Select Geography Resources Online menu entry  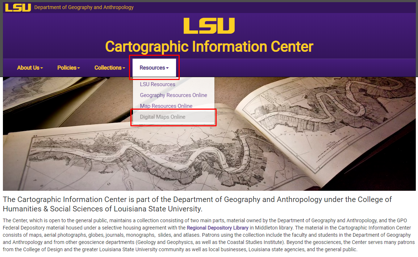[174, 95]
